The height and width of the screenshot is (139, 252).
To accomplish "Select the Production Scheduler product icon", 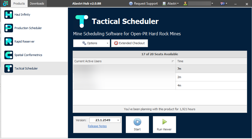I will coord(9,28).
